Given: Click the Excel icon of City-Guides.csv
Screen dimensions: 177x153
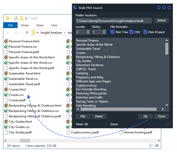Looking at the screenshot, I should [6, 127].
